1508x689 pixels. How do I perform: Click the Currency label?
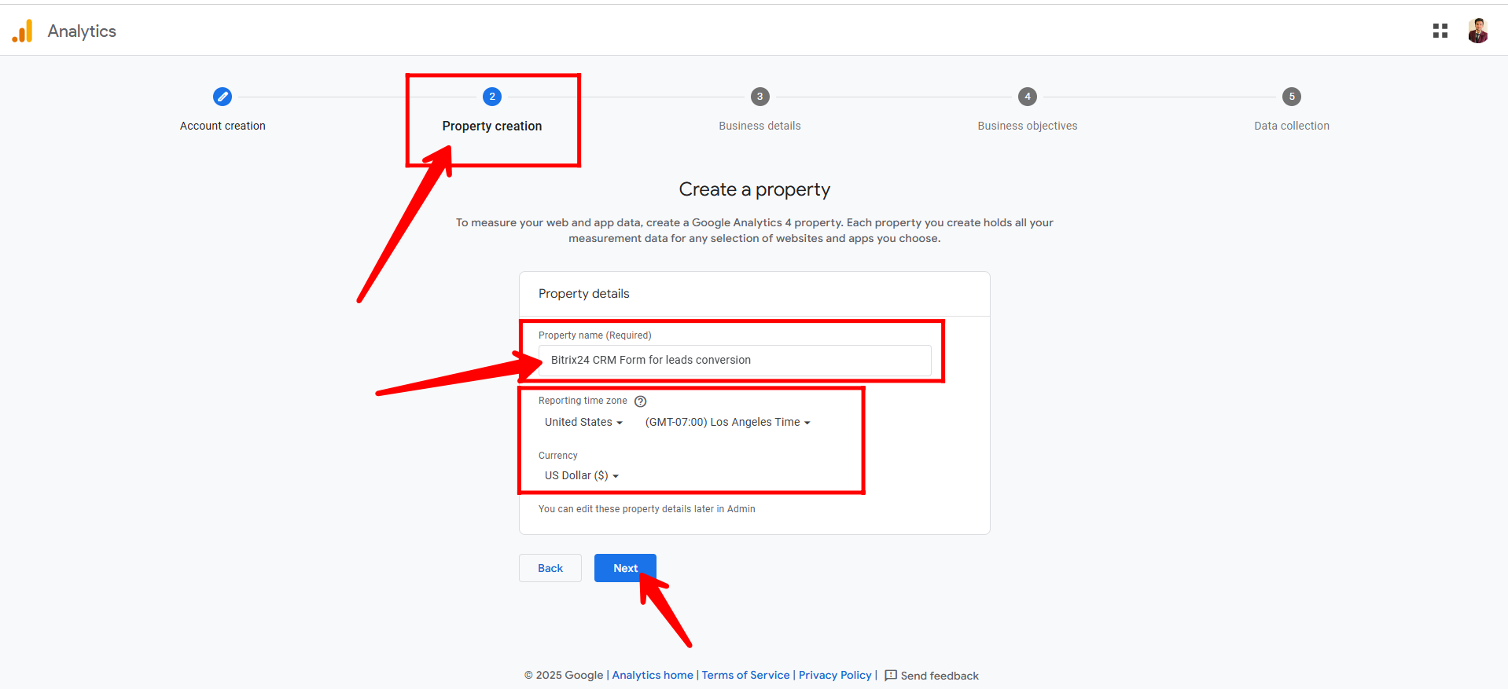coord(558,456)
